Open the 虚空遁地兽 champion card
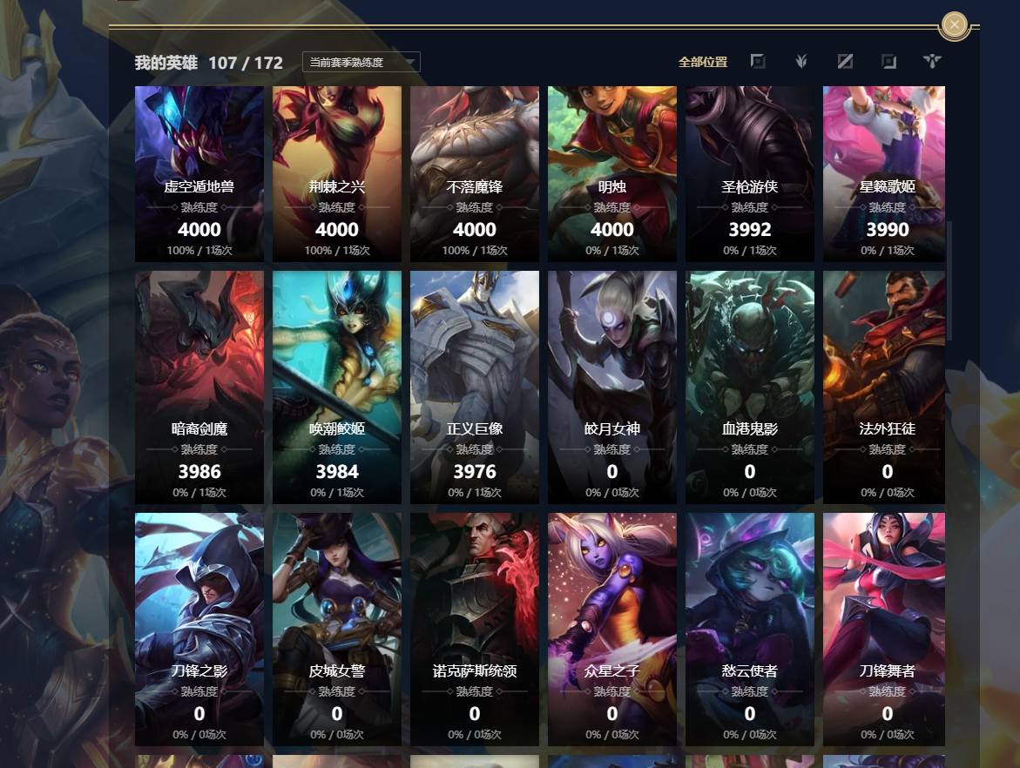 click(x=199, y=173)
